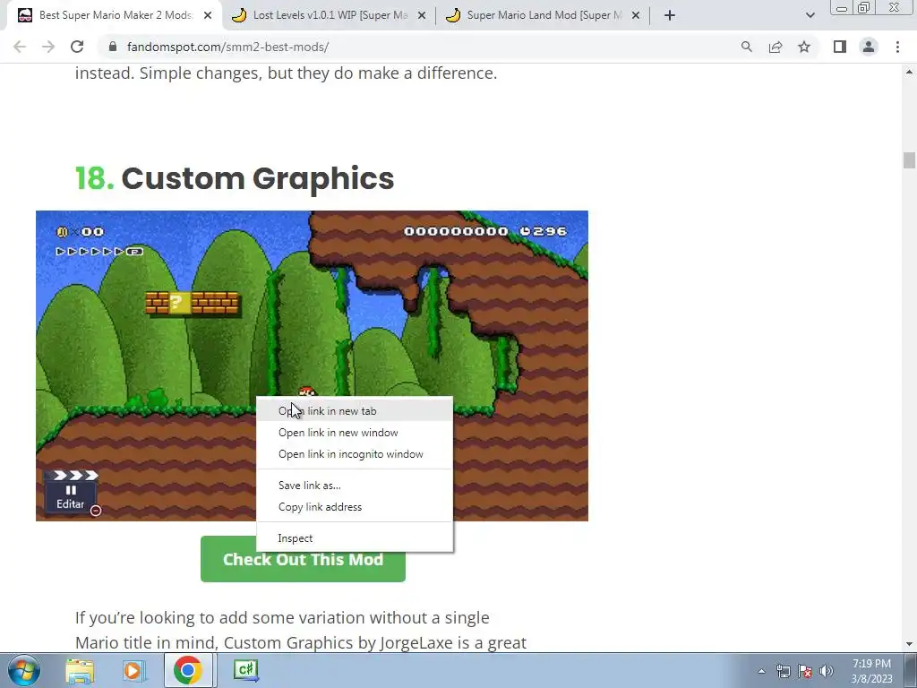Switch to Lost Levels v1.0.1 WIP tab
Viewport: 917px width, 688px height.
pos(330,15)
